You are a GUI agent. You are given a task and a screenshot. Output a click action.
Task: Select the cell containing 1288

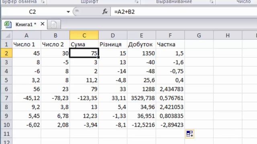click(x=141, y=89)
